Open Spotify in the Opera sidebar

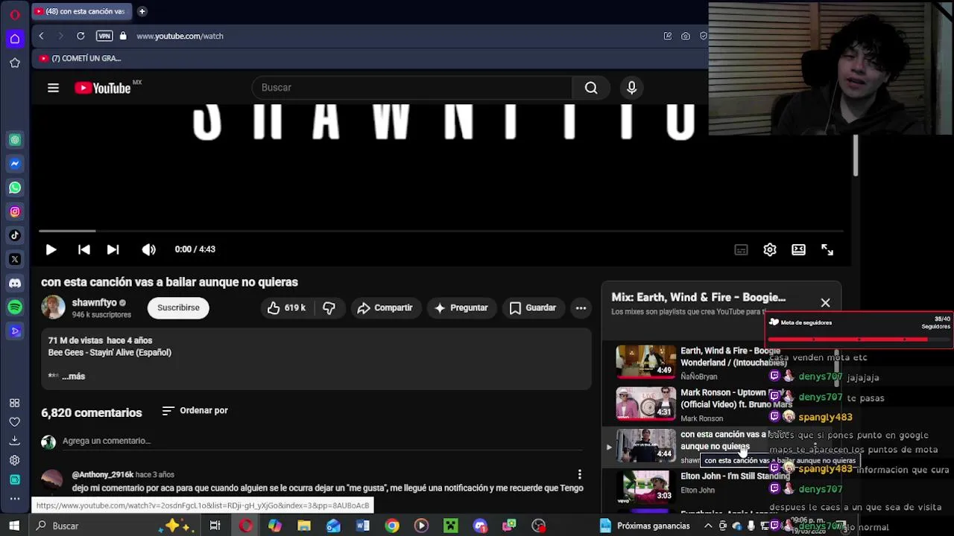click(15, 307)
